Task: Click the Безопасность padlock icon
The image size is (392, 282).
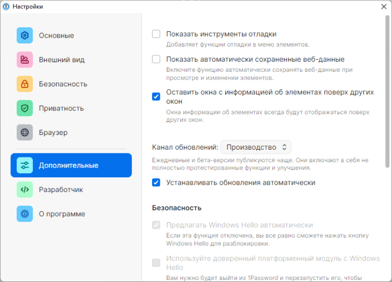Action: click(x=25, y=84)
